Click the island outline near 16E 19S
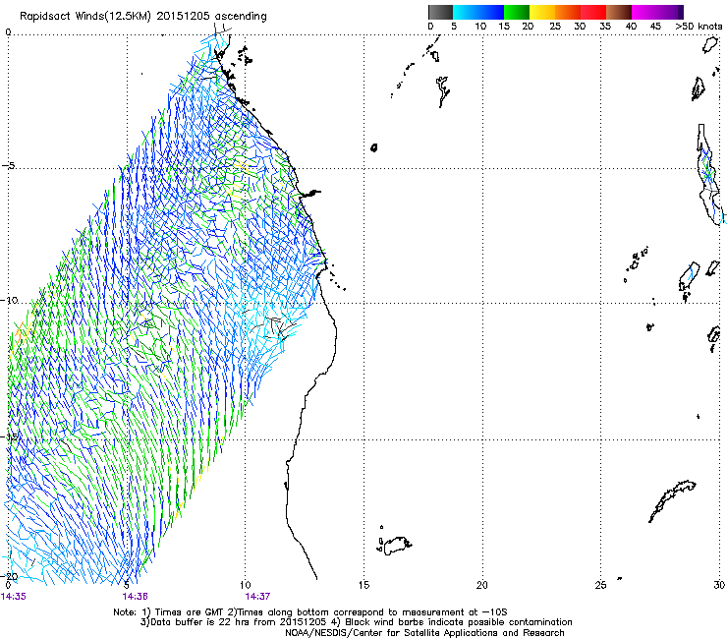Image resolution: width=727 pixels, height=639 pixels. click(395, 546)
